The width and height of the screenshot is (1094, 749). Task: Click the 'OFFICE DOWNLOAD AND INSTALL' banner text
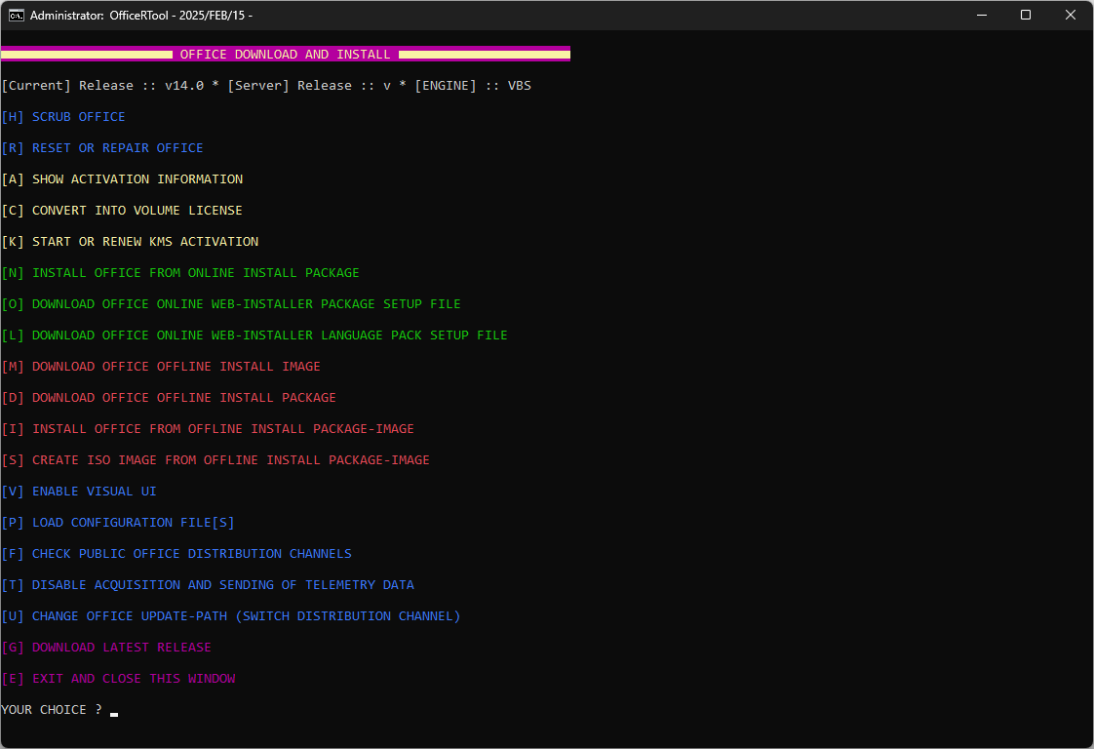[286, 55]
